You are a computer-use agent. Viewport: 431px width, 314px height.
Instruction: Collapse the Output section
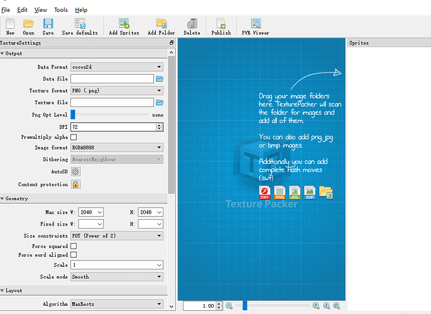[3, 53]
